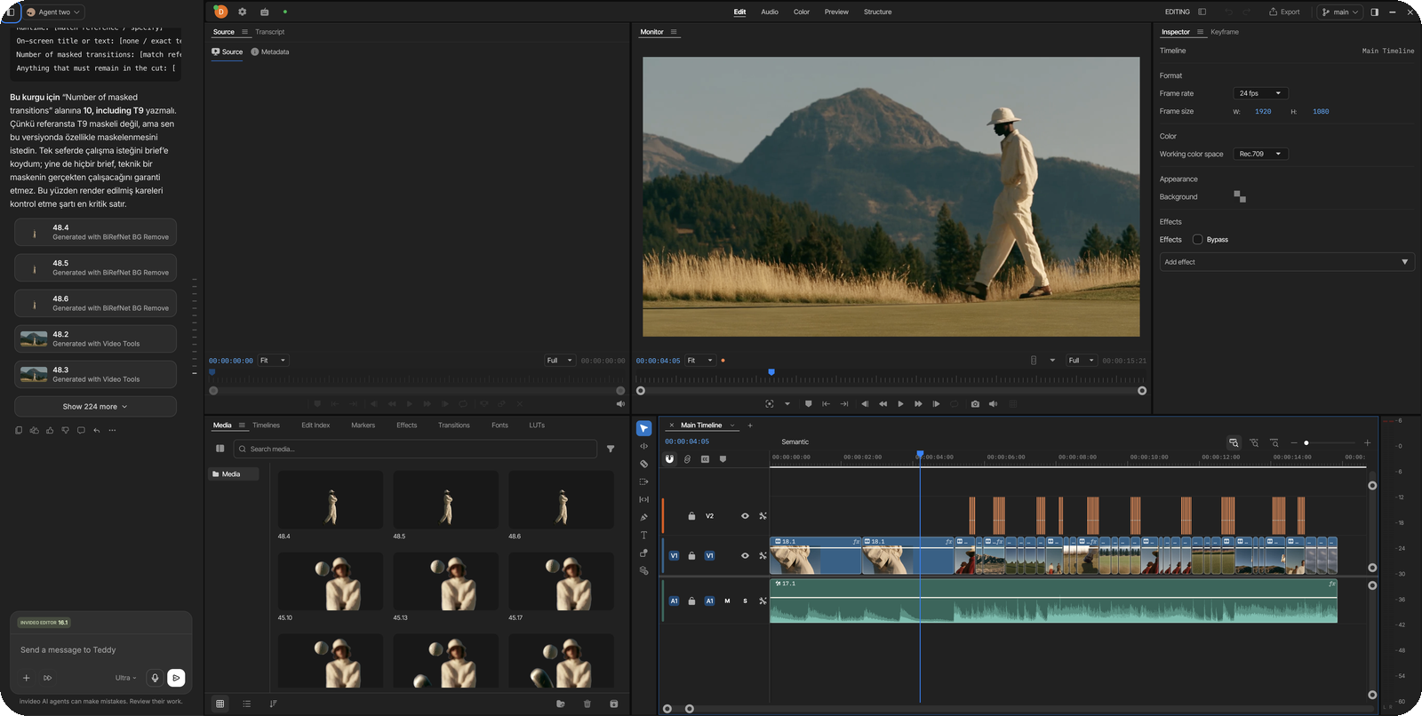Viewport: 1422px width, 716px height.
Task: Enable the Effects Bypass checkbox
Action: coord(1197,240)
